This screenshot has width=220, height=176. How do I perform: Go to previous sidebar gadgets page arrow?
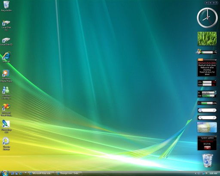(211, 3)
